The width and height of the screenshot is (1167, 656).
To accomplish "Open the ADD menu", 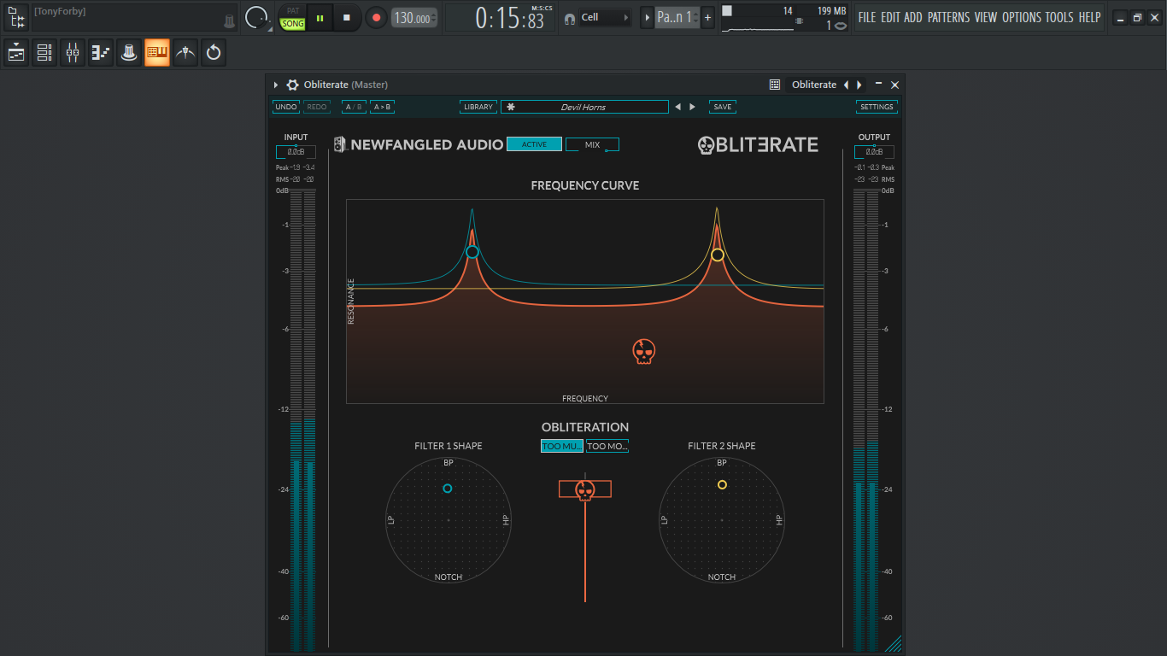I will (913, 17).
